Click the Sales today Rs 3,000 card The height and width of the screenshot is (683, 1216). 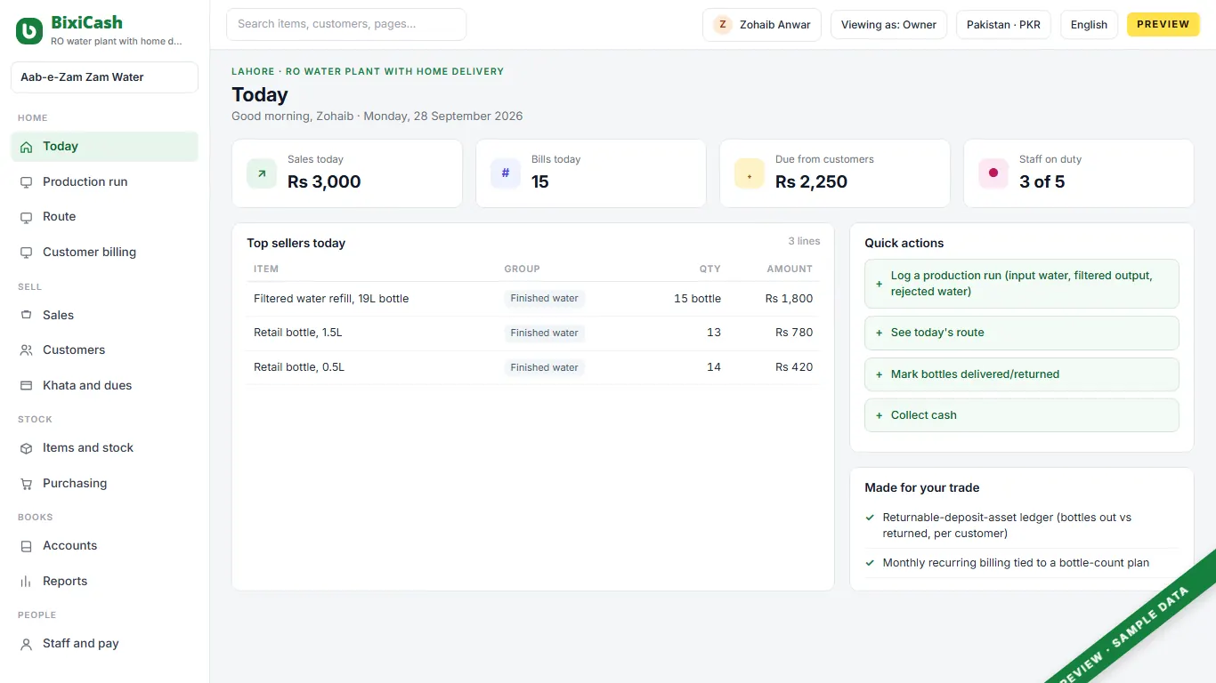347,173
